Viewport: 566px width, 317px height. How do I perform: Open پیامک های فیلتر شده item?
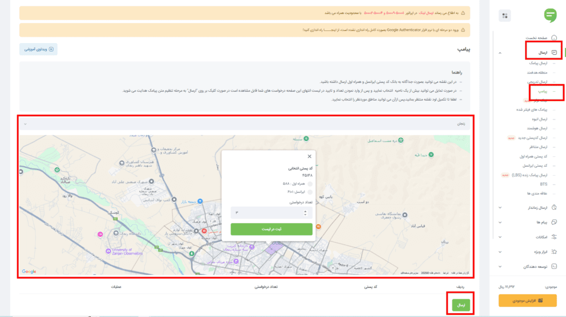(x=532, y=110)
